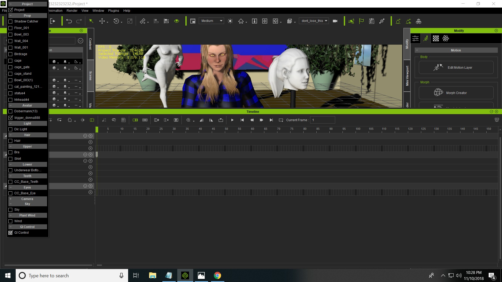Open the Window menu
Screen dimensions: 502x282
point(98,11)
